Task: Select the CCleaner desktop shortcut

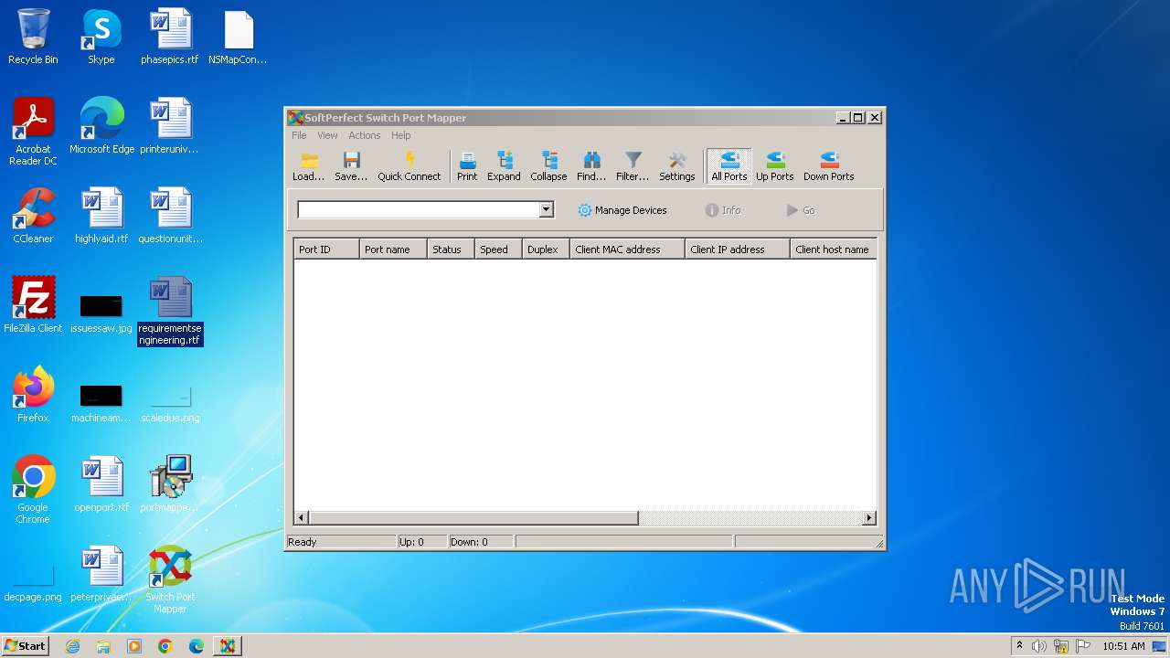Action: point(33,216)
